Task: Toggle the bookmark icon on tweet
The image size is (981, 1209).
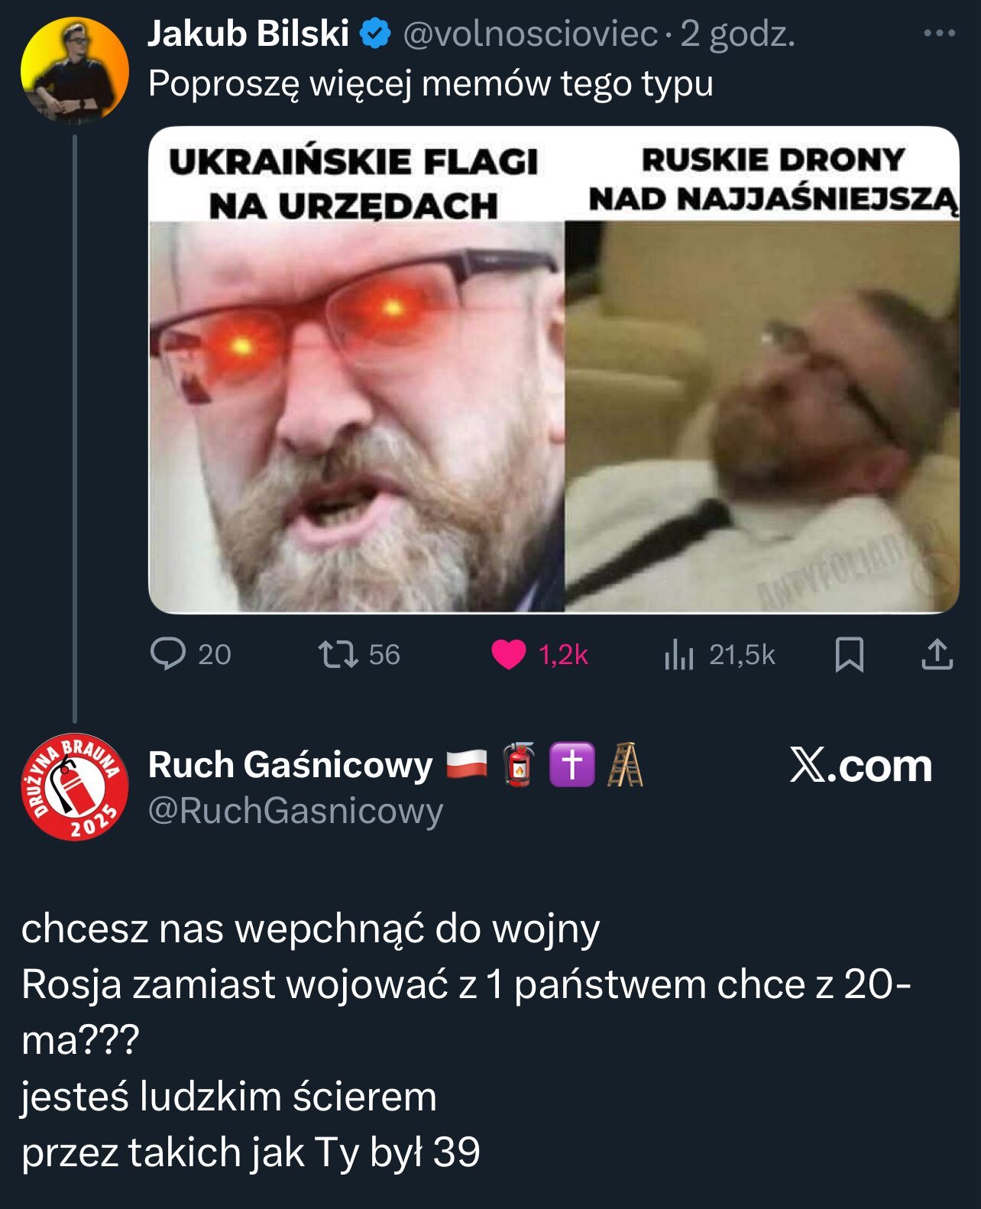Action: tap(849, 655)
